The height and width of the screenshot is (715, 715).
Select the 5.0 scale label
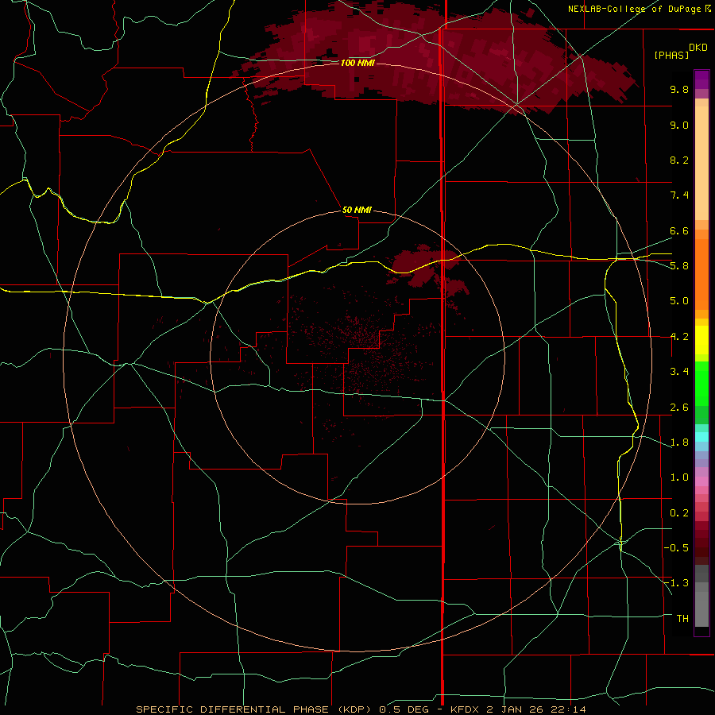(x=679, y=301)
